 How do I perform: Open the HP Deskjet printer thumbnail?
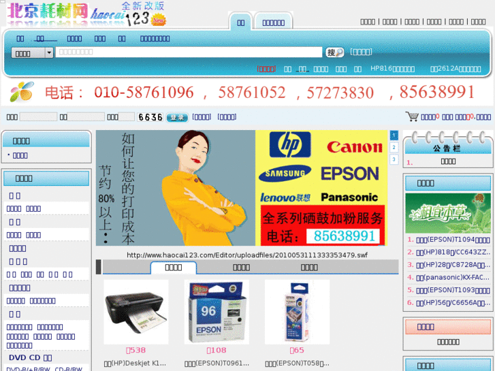tap(136, 312)
